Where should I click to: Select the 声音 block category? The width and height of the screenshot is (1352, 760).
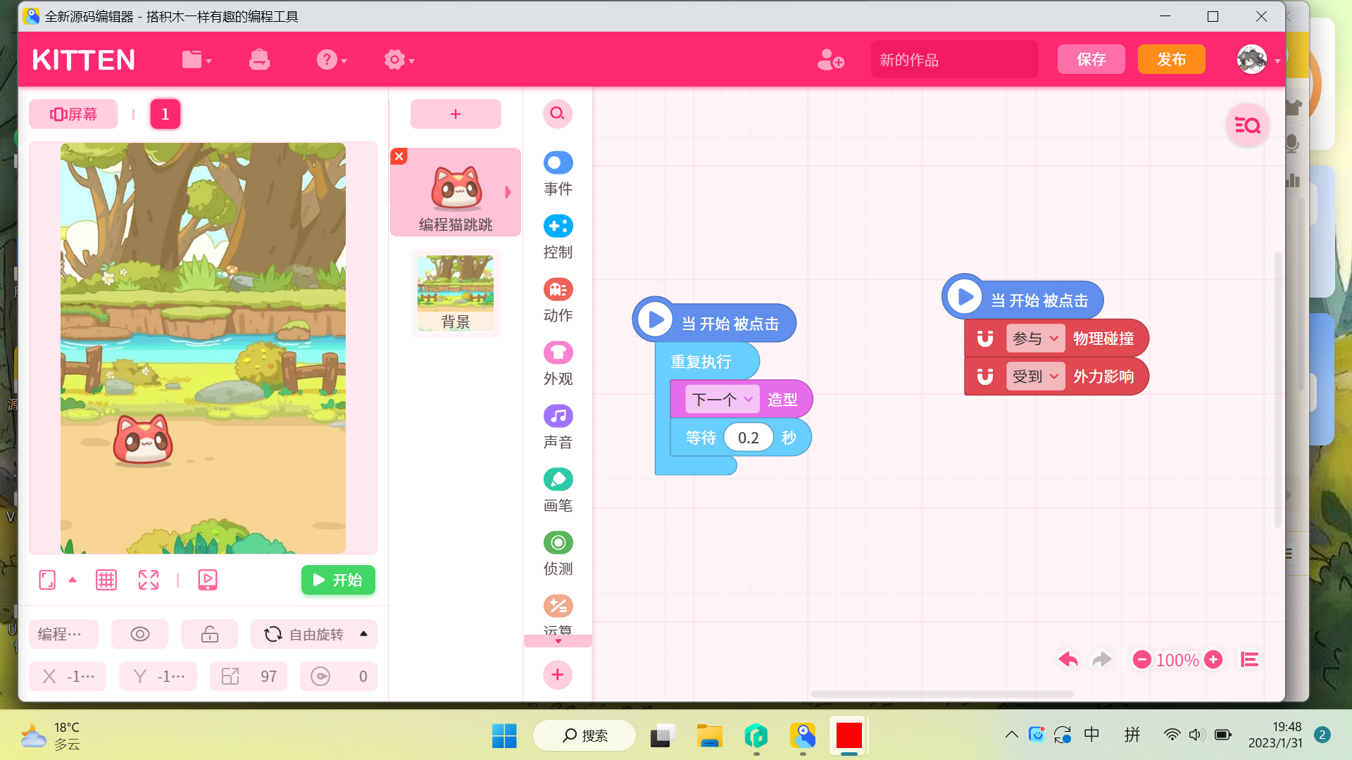point(558,427)
